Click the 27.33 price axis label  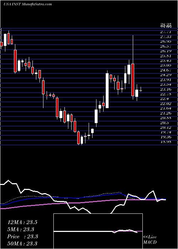click(x=166, y=37)
